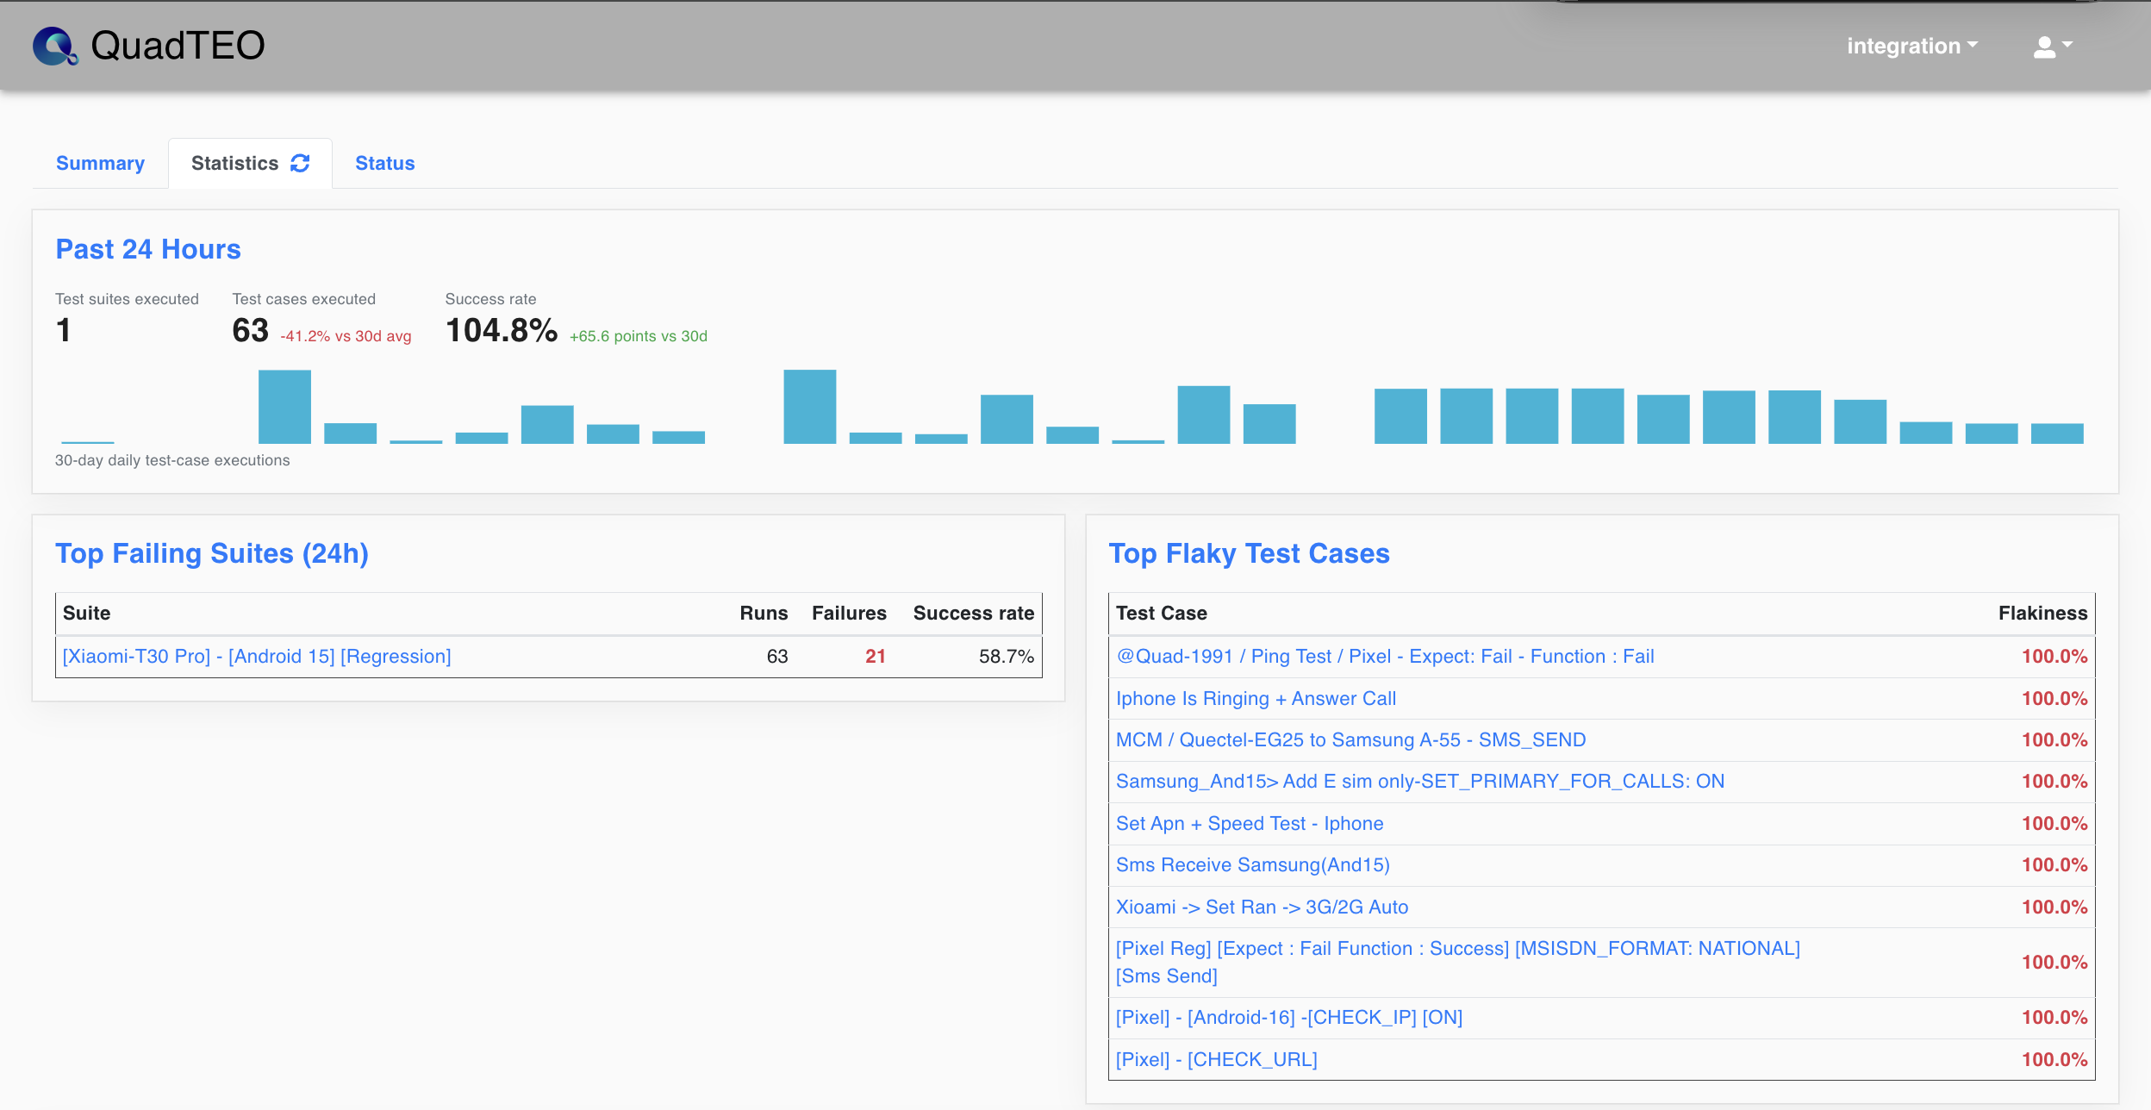This screenshot has width=2151, height=1110.
Task: Open Iphone Is Ringing + Answer Call
Action: pyautogui.click(x=1256, y=698)
